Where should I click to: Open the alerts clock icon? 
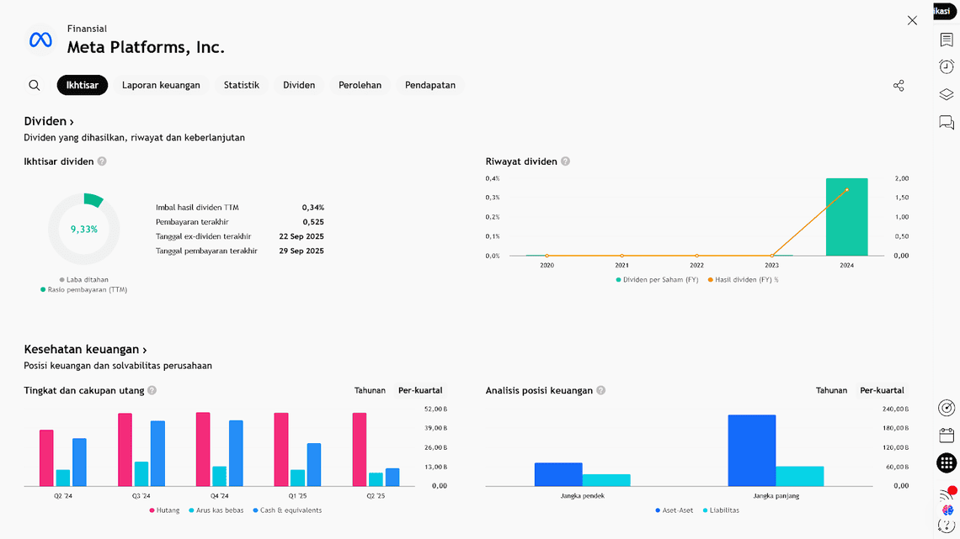[x=947, y=67]
